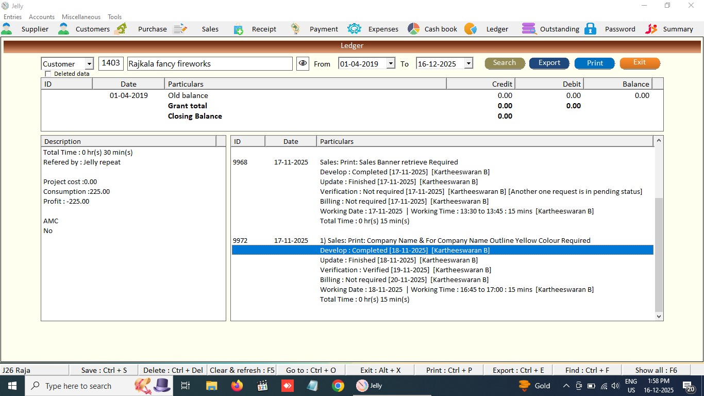
Task: Open the Outstanding report
Action: 550,29
